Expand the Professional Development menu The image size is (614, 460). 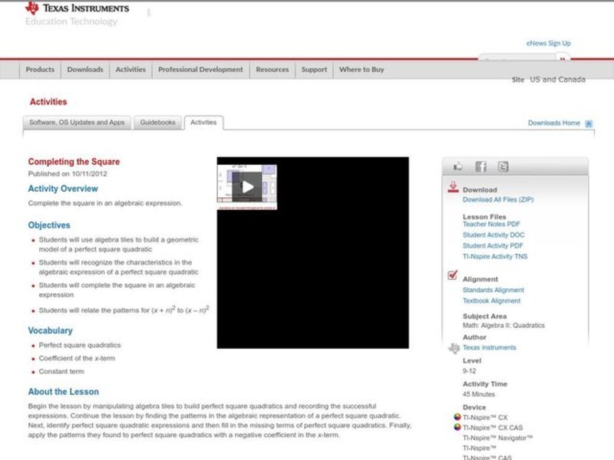[x=200, y=70]
